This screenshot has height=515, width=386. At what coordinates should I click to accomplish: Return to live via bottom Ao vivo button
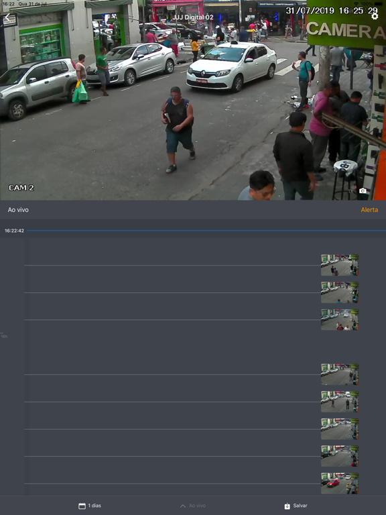click(193, 506)
